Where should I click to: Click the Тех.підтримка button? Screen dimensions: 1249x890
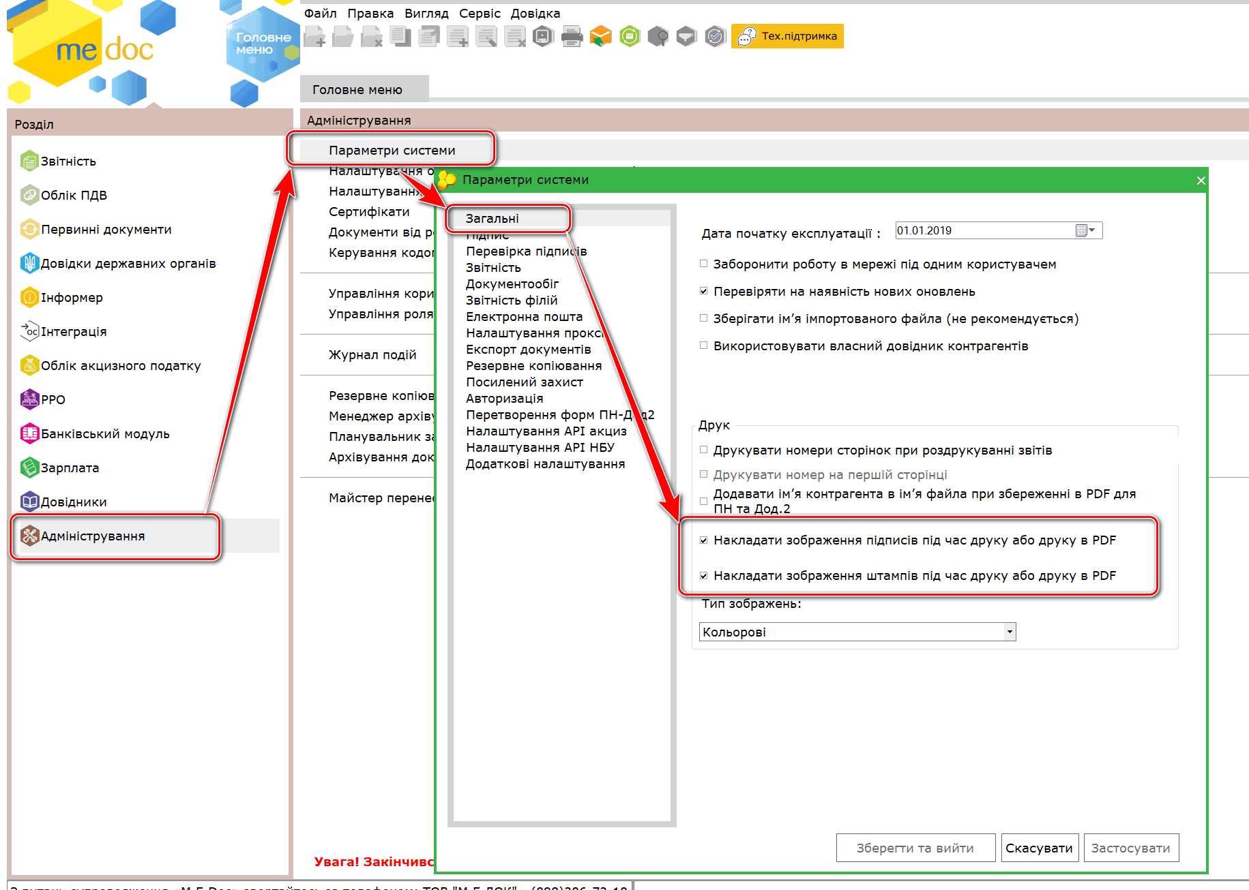coord(787,36)
